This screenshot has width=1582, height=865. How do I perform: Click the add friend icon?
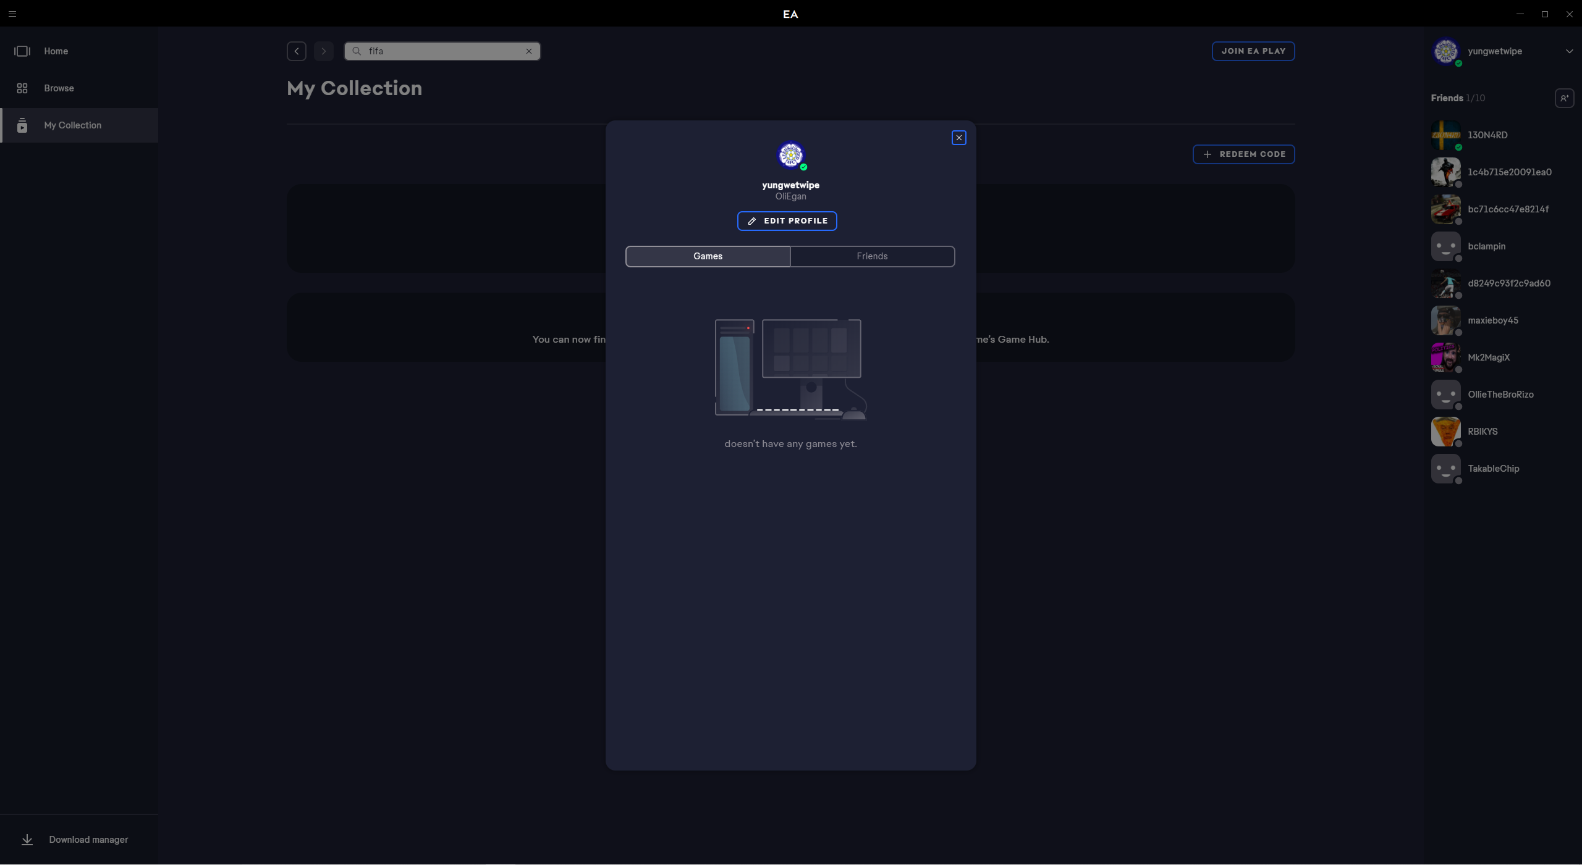coord(1564,98)
